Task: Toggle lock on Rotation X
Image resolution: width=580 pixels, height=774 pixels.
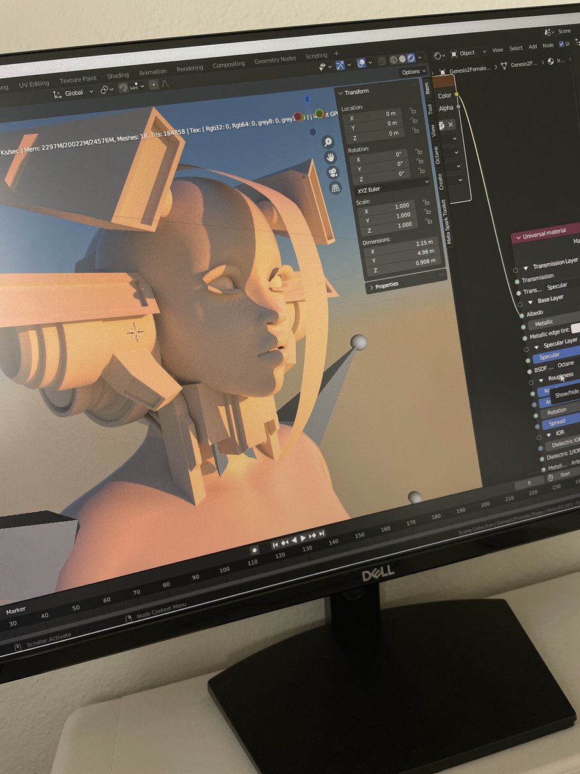Action: 418,152
